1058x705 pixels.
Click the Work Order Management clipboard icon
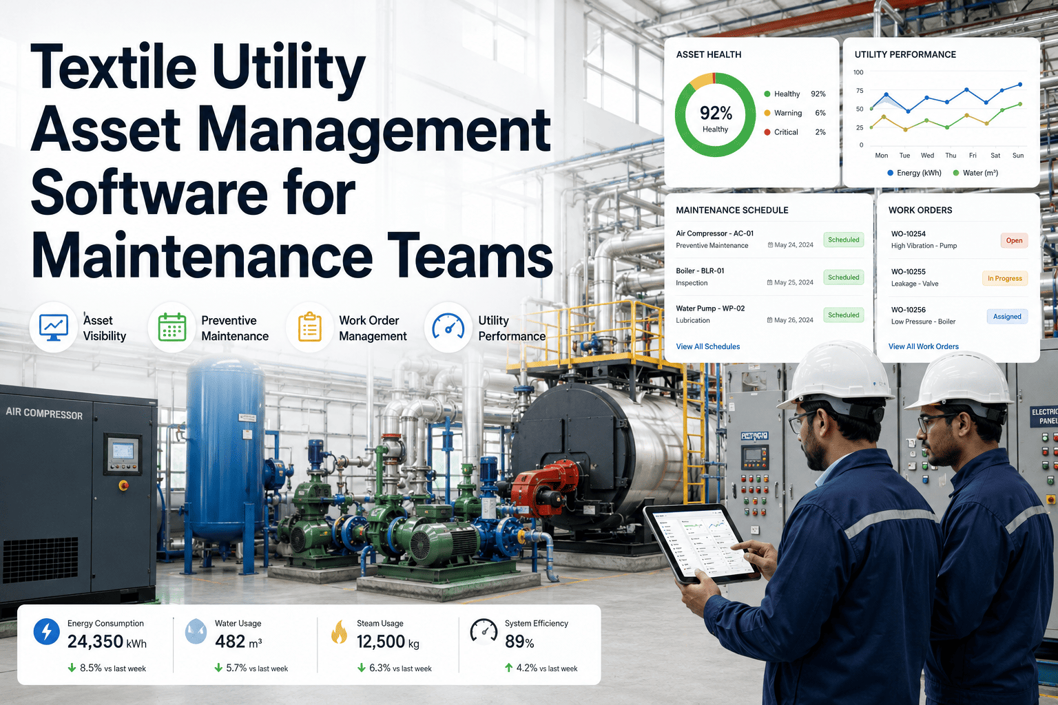tap(310, 327)
